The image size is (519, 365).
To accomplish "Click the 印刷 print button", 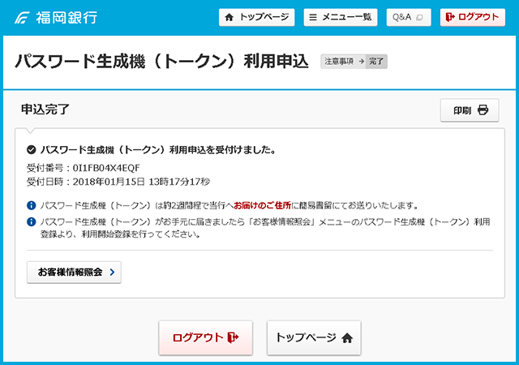I will [470, 110].
